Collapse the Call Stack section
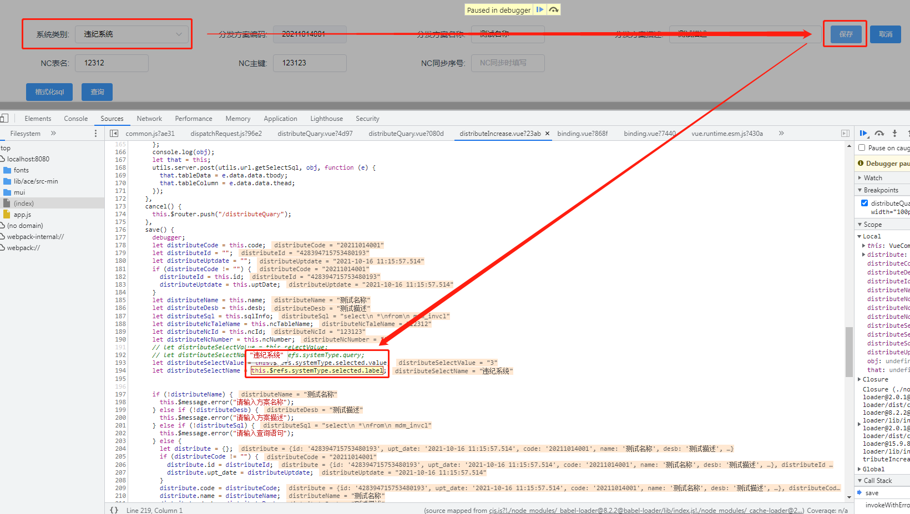Image resolution: width=910 pixels, height=514 pixels. 860,480
